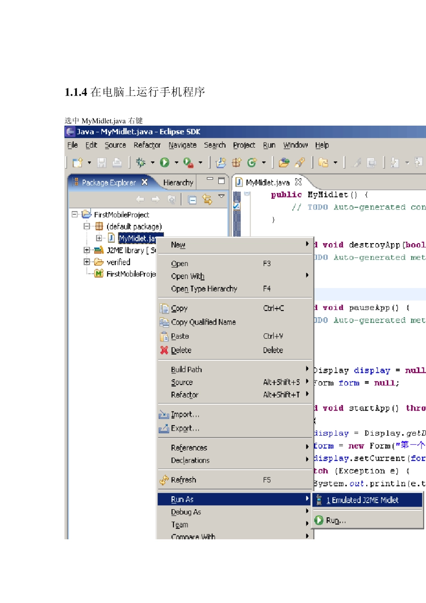
Task: Click the New Java Class icon
Action: [x=252, y=162]
